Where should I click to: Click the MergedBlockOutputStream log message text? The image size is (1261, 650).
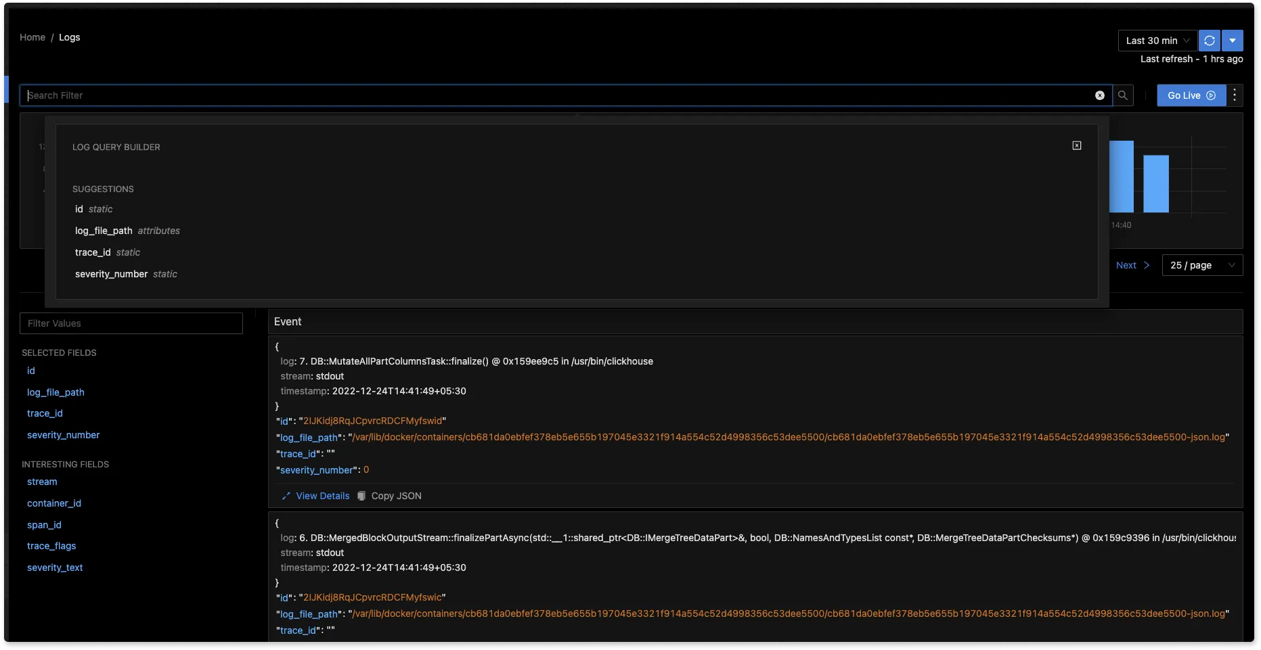tap(768, 538)
